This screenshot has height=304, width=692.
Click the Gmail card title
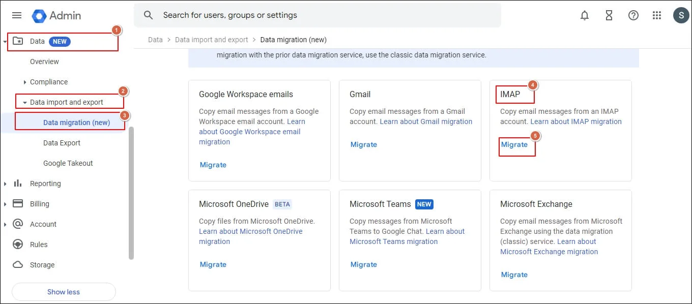[x=360, y=94]
